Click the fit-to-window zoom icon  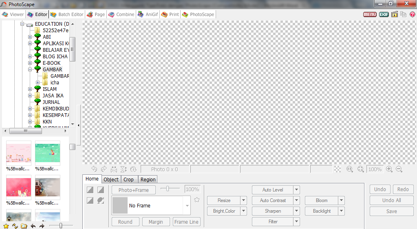(x=361, y=169)
